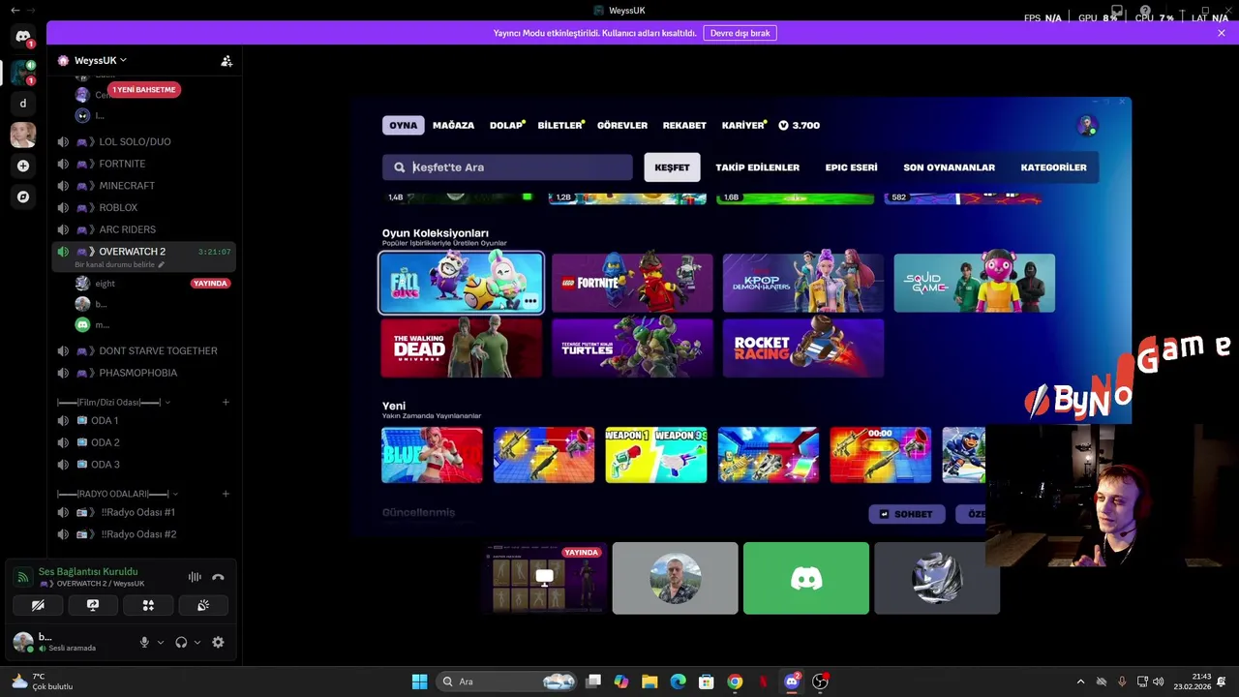Toggle headphone deafen

pyautogui.click(x=181, y=642)
